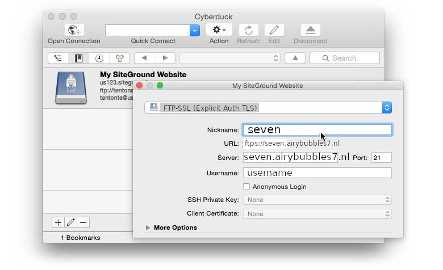Open the SSH Private Key dropdown
This screenshot has width=443, height=270.
317,200
